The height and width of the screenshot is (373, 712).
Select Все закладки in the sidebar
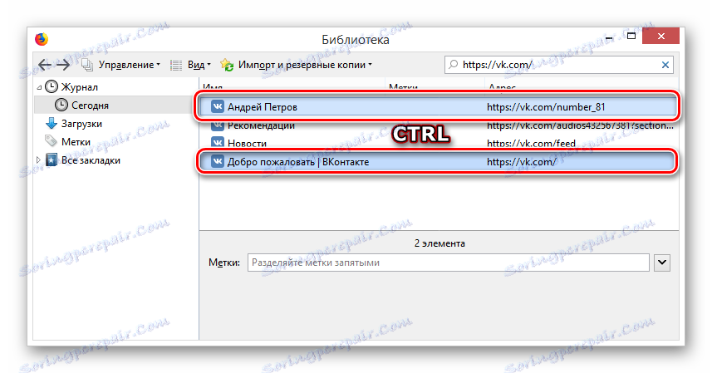click(91, 160)
